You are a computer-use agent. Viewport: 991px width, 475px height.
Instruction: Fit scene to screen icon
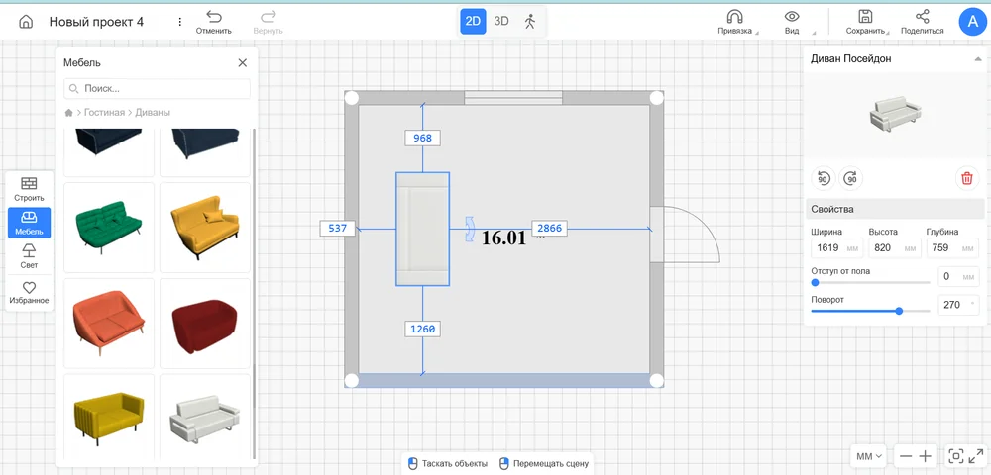[956, 456]
